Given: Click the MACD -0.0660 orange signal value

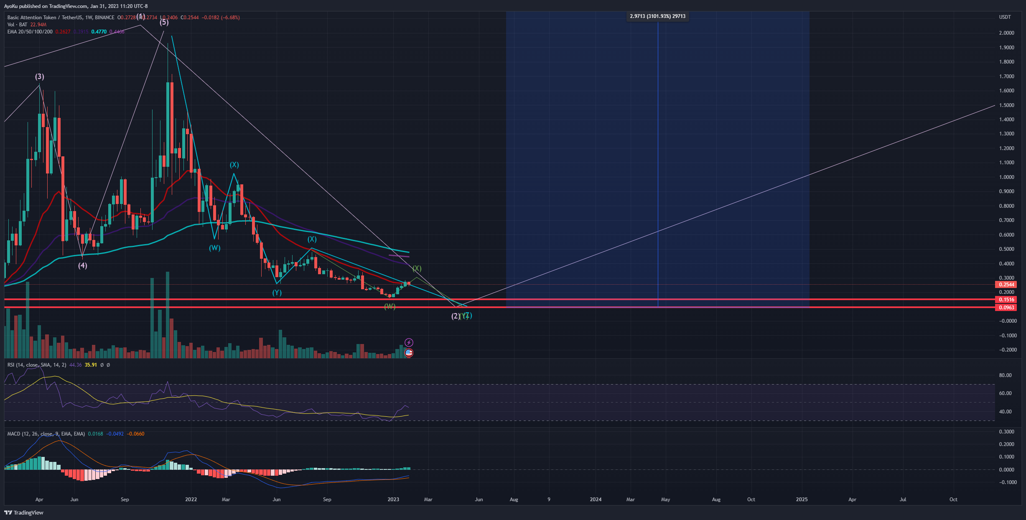Looking at the screenshot, I should (135, 434).
